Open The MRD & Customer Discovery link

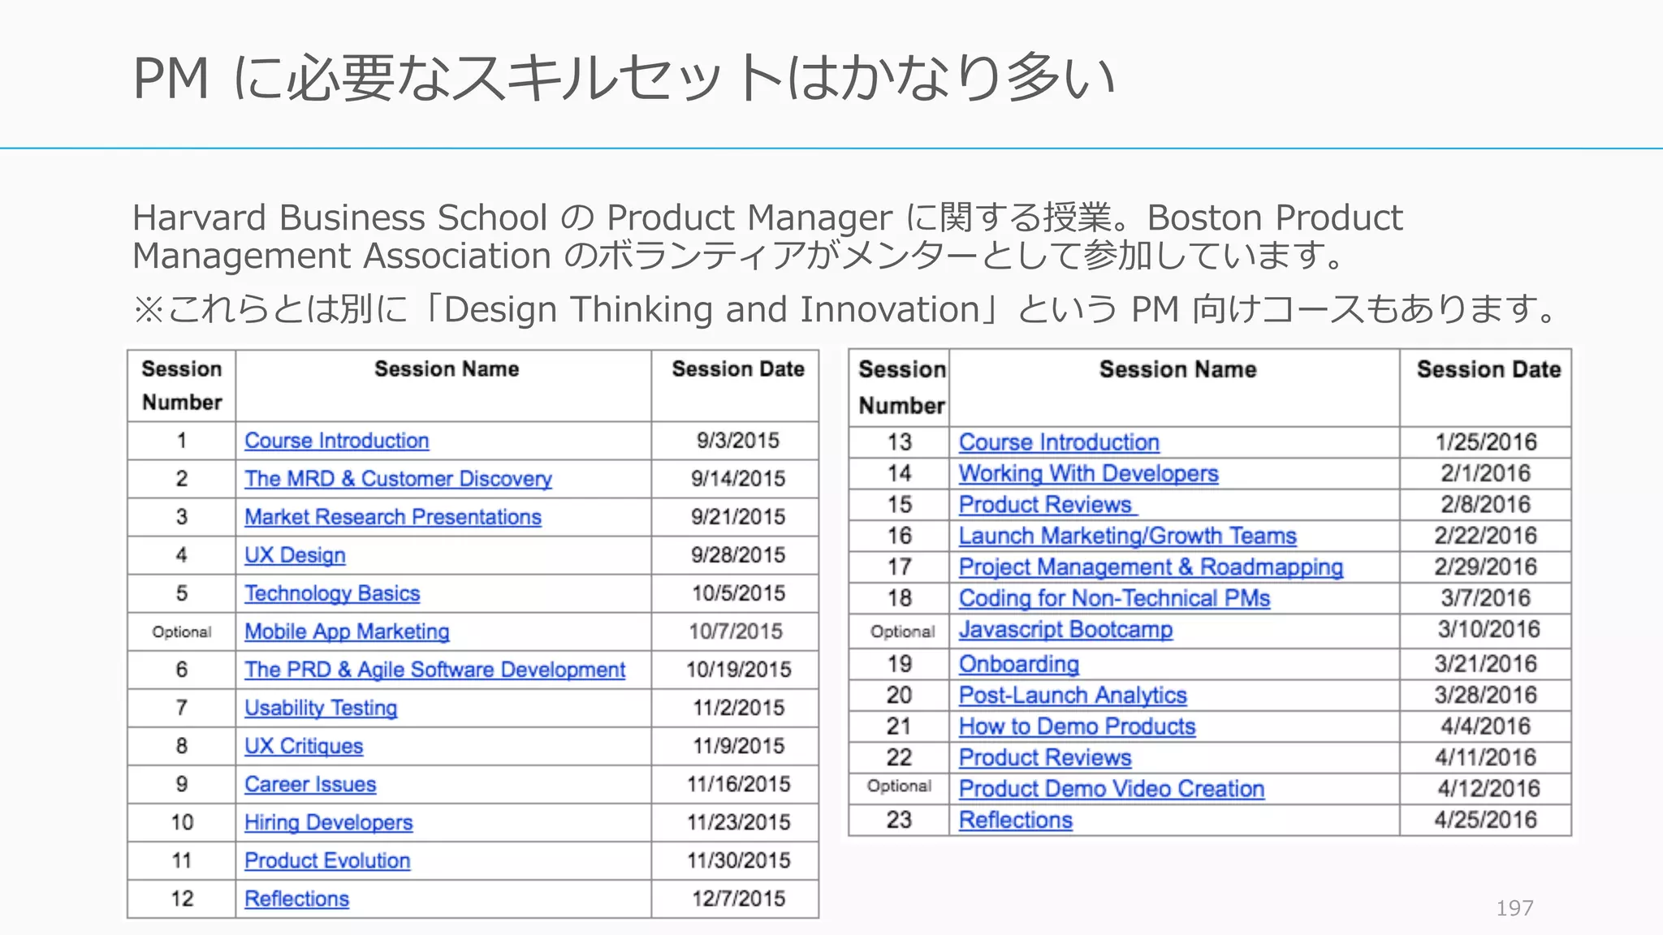coord(398,479)
